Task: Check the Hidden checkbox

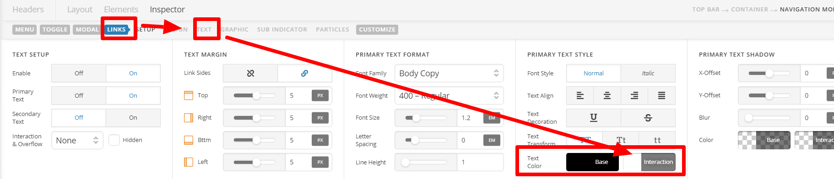Action: [114, 140]
